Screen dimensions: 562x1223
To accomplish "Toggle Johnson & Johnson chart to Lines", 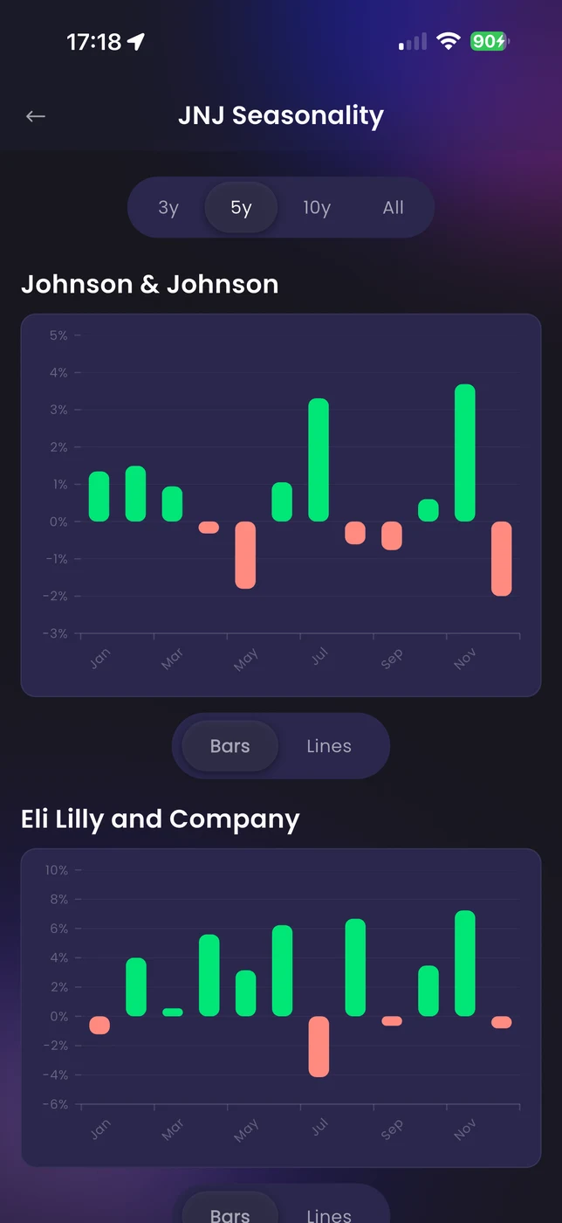I will click(x=329, y=746).
